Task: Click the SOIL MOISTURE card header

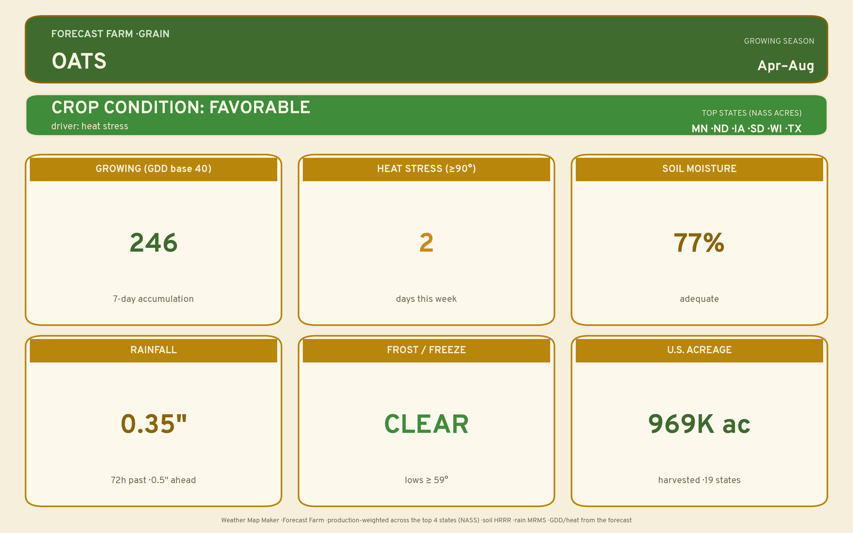Action: (699, 169)
